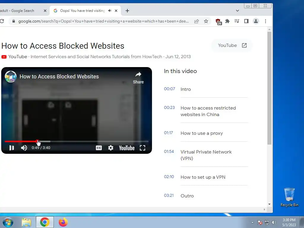
Task: Enter fullscreen mode on the video
Action: [x=142, y=148]
